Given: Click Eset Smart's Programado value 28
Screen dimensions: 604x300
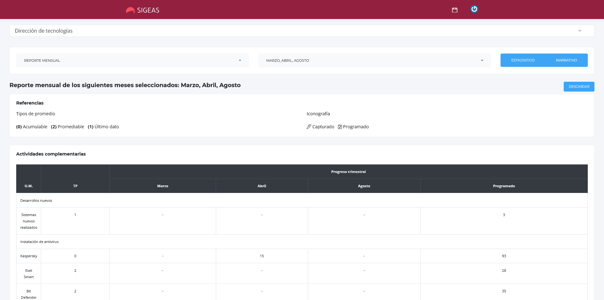Looking at the screenshot, I should click(x=504, y=271).
